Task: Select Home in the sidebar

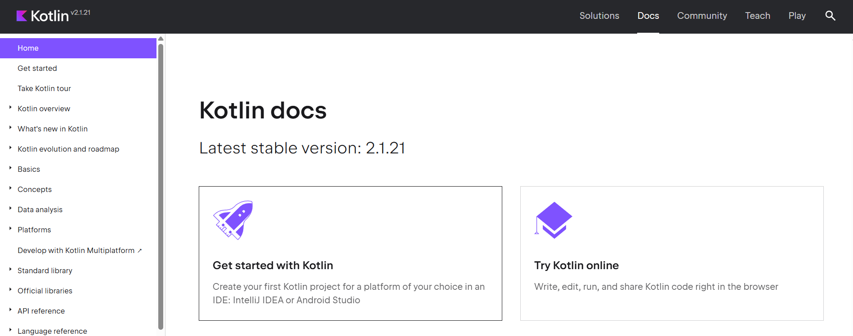Action: pos(78,48)
